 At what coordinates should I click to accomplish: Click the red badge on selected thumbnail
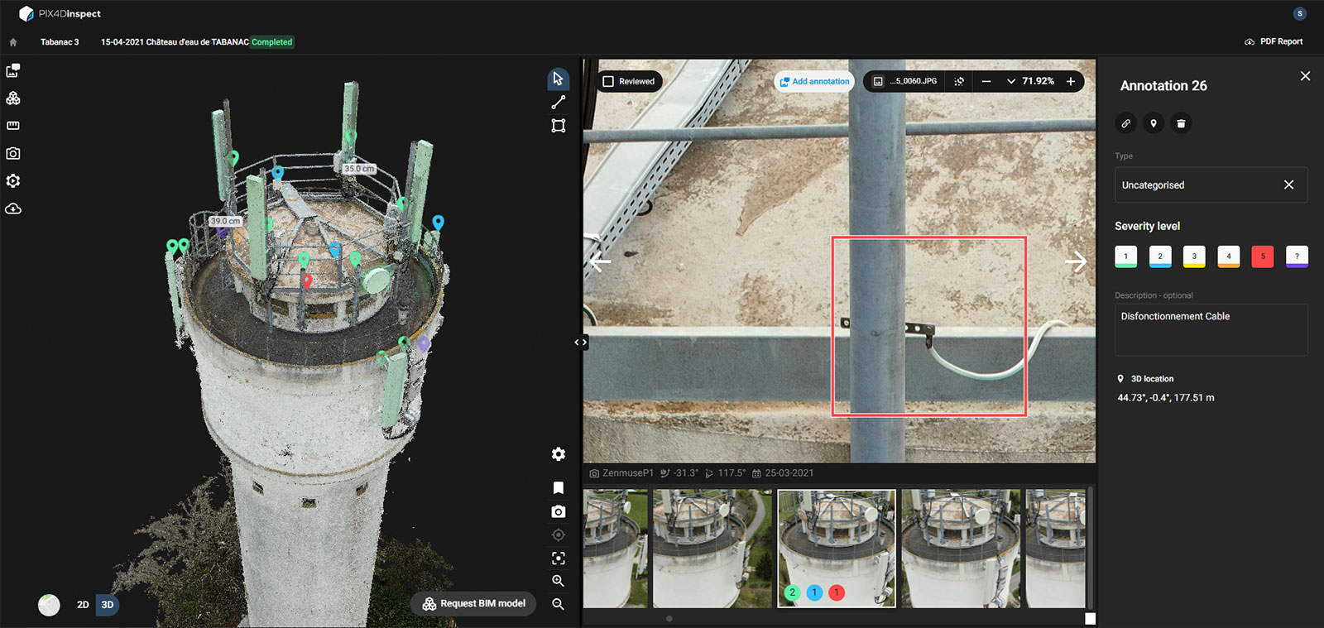(837, 592)
